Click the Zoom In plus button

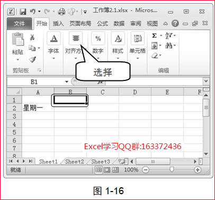(198, 170)
